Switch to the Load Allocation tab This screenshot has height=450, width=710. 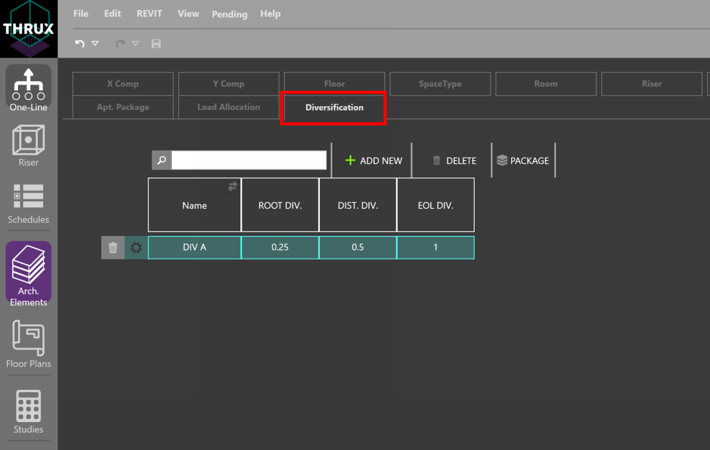click(229, 107)
